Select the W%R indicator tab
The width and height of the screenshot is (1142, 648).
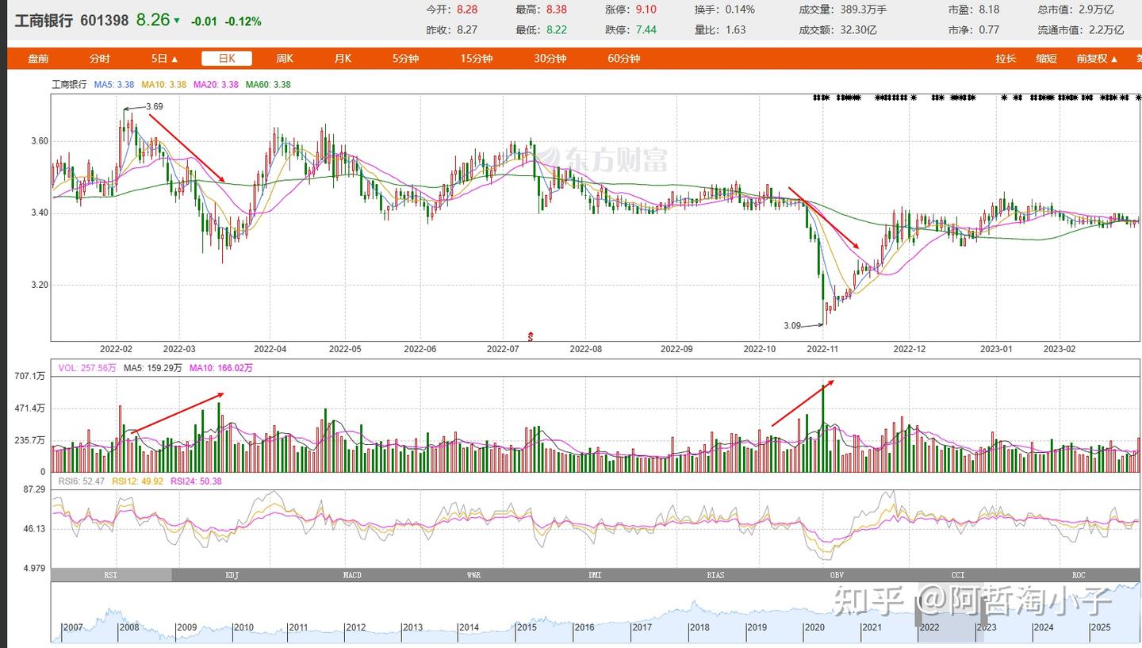coord(474,575)
